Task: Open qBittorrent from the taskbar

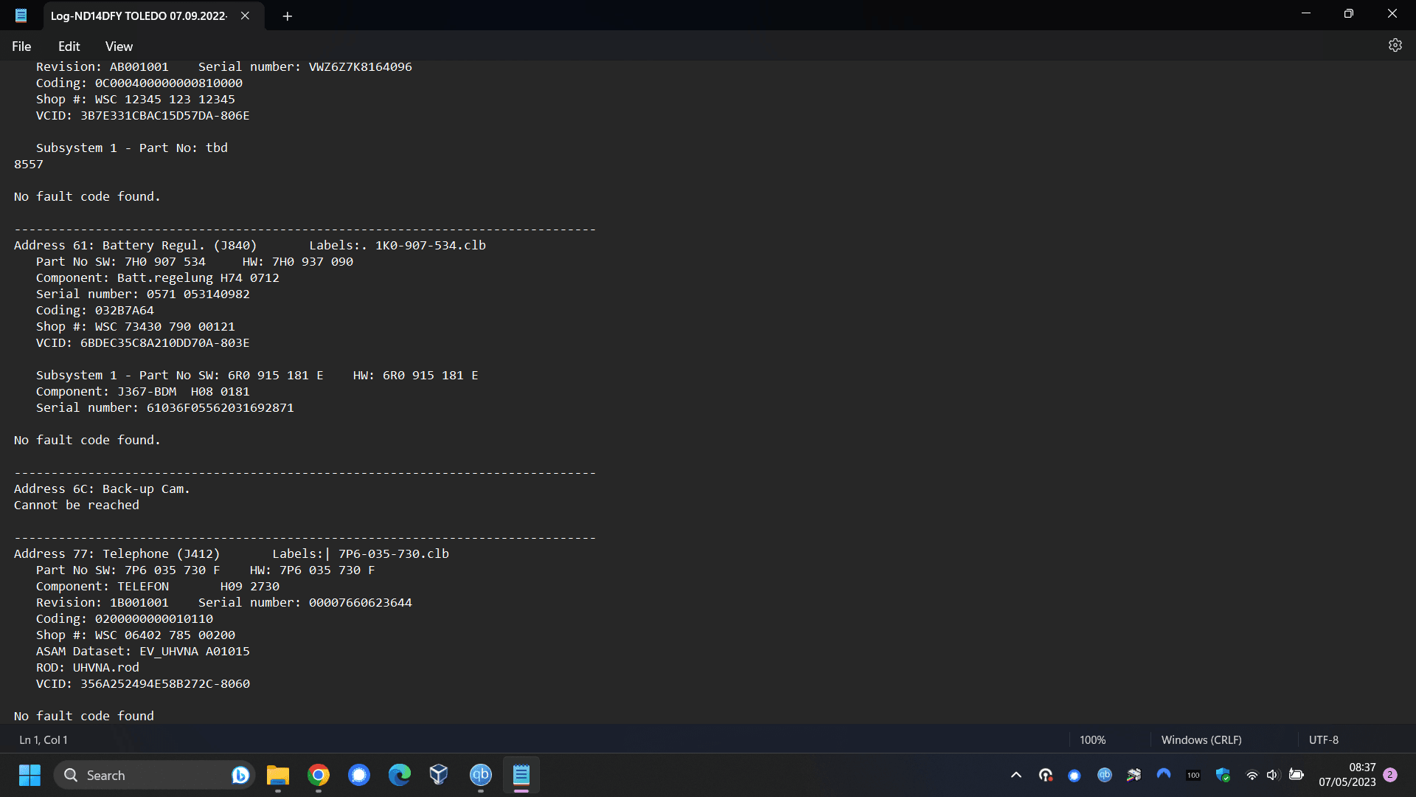Action: [x=481, y=775]
